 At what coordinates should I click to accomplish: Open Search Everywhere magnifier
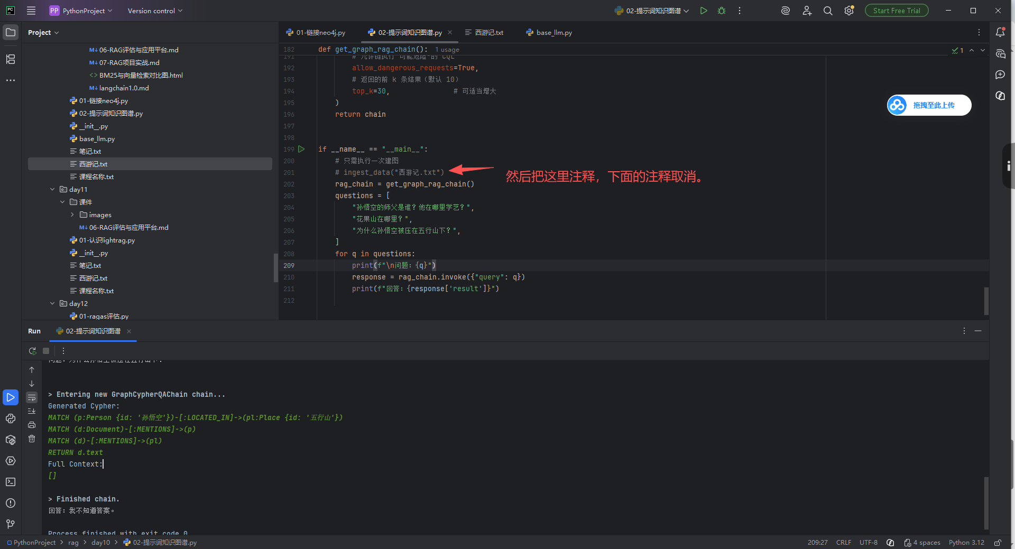[828, 11]
